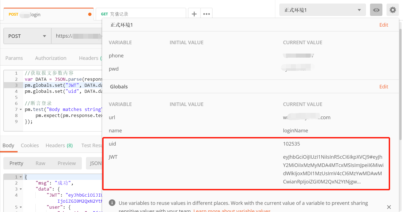Collapse the JSON root object fold arrow
This screenshot has width=403, height=212.
coord(21,177)
